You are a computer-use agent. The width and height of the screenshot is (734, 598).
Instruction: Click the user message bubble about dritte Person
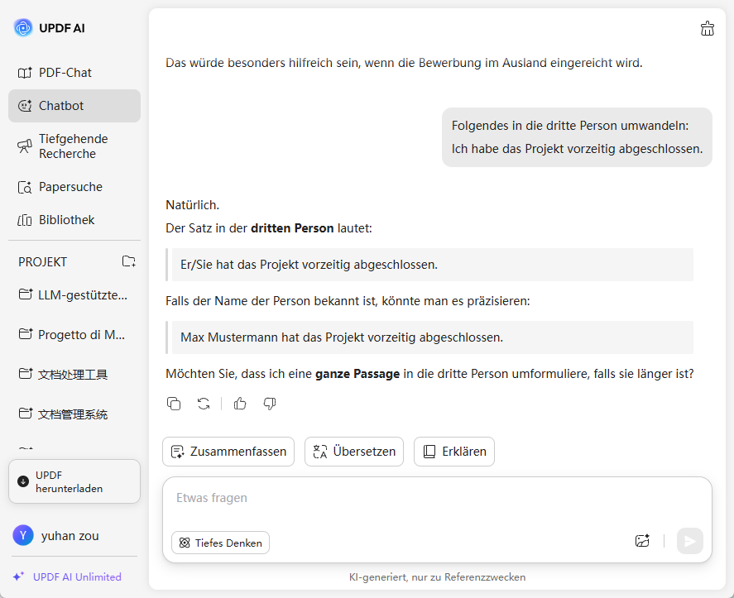tap(577, 137)
